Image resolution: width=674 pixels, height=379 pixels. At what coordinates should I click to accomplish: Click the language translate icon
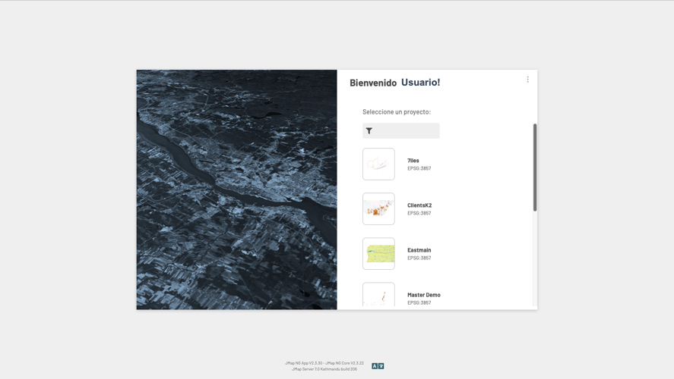(378, 366)
